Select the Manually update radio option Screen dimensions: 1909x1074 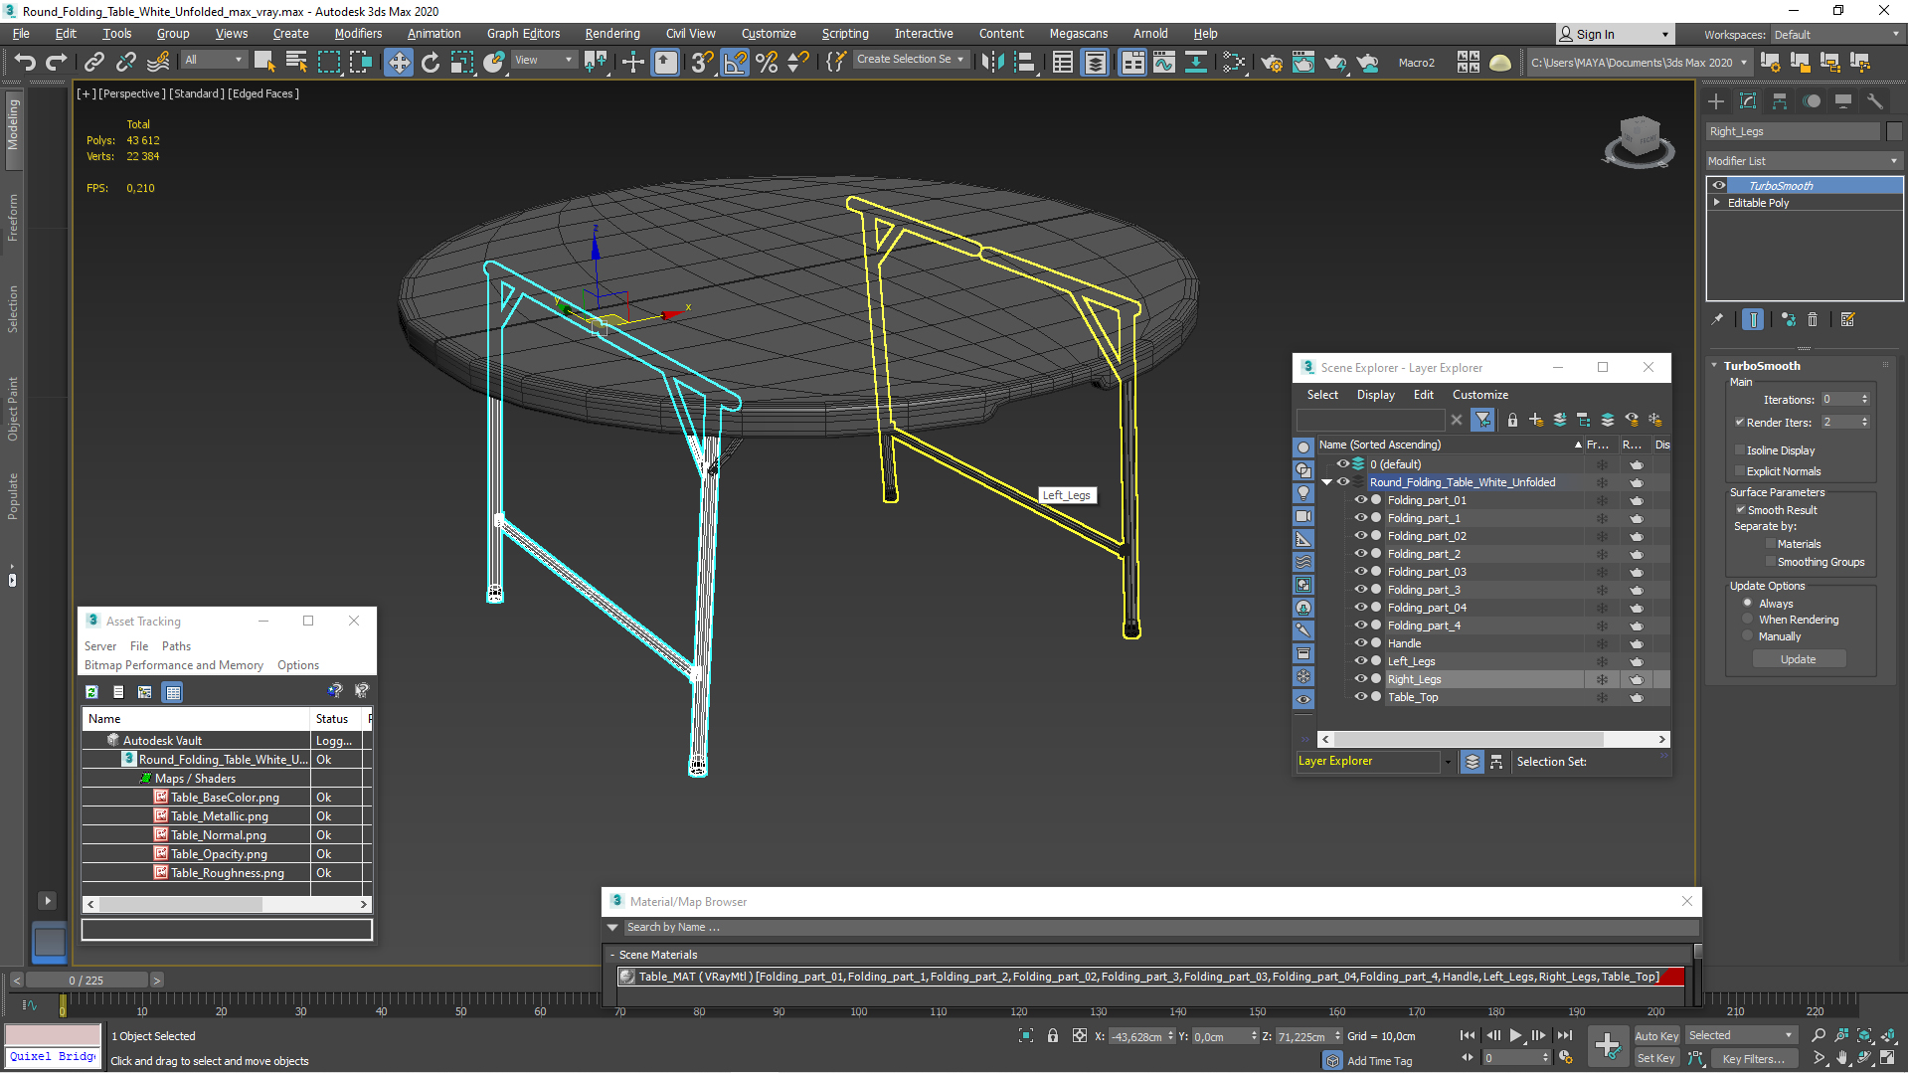[x=1747, y=636]
